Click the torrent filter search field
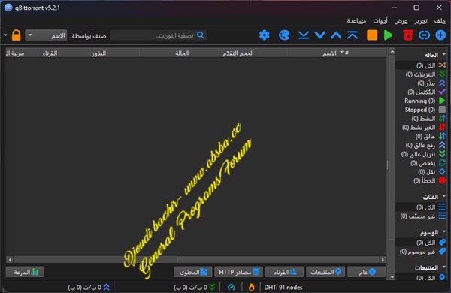Image resolution: width=451 pixels, height=293 pixels. [159, 35]
